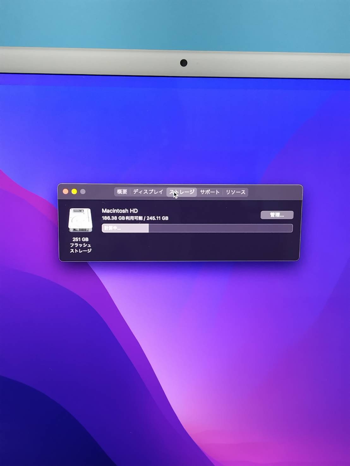350x466 pixels.
Task: Click the Macintosh HD drive icon
Action: coord(80,220)
